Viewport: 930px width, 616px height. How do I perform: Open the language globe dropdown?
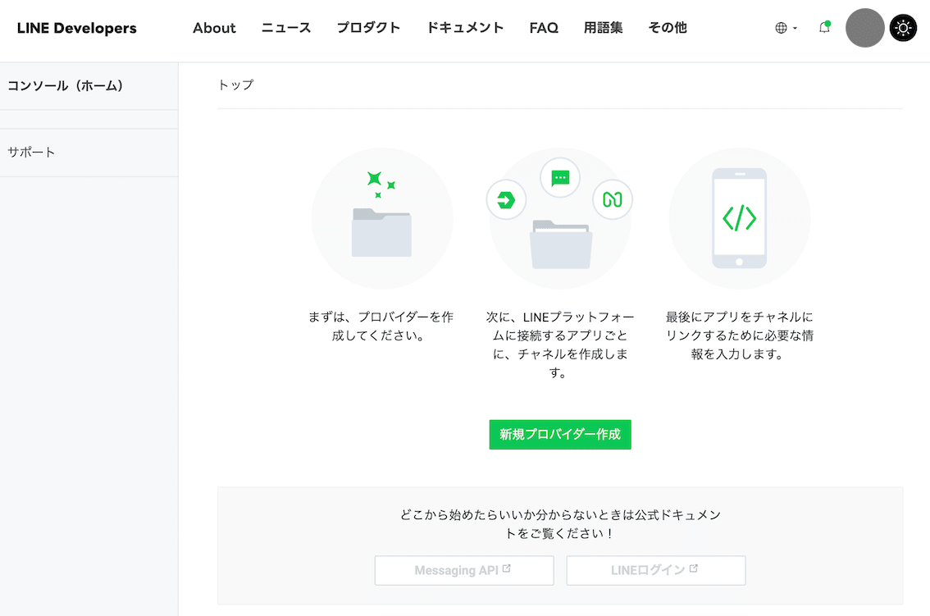tap(786, 28)
